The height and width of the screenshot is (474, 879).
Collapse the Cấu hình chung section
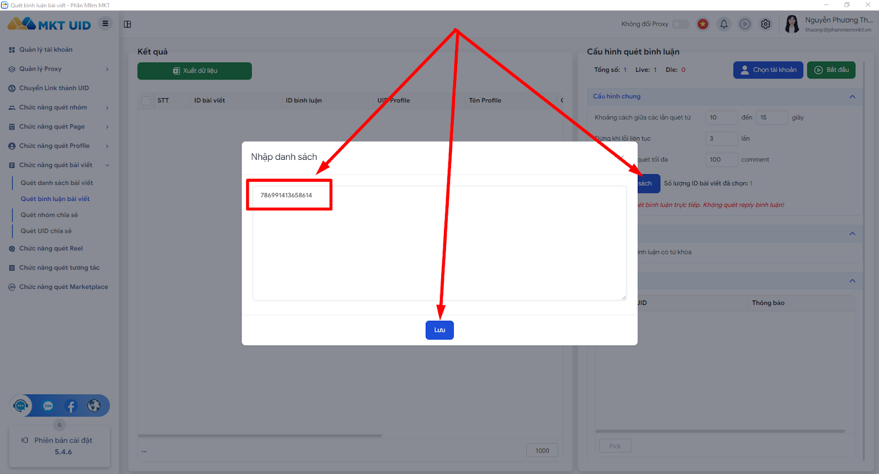[x=852, y=97]
